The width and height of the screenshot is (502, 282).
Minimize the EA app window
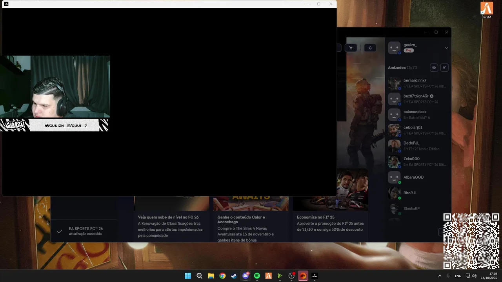(x=426, y=32)
